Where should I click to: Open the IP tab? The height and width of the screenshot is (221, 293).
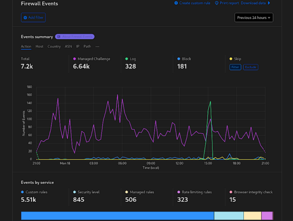click(78, 47)
